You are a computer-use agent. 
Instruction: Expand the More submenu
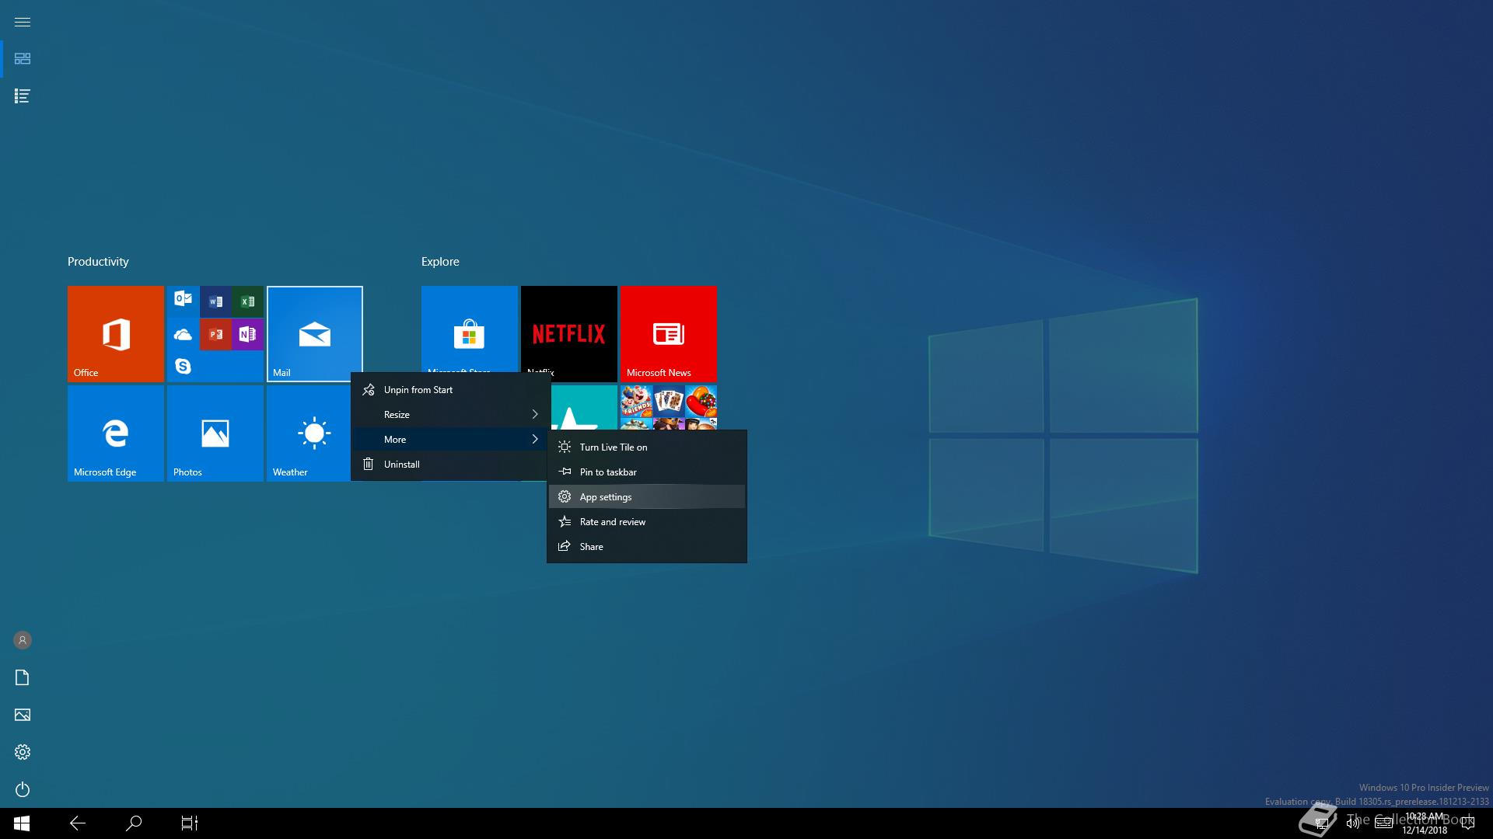pos(451,440)
